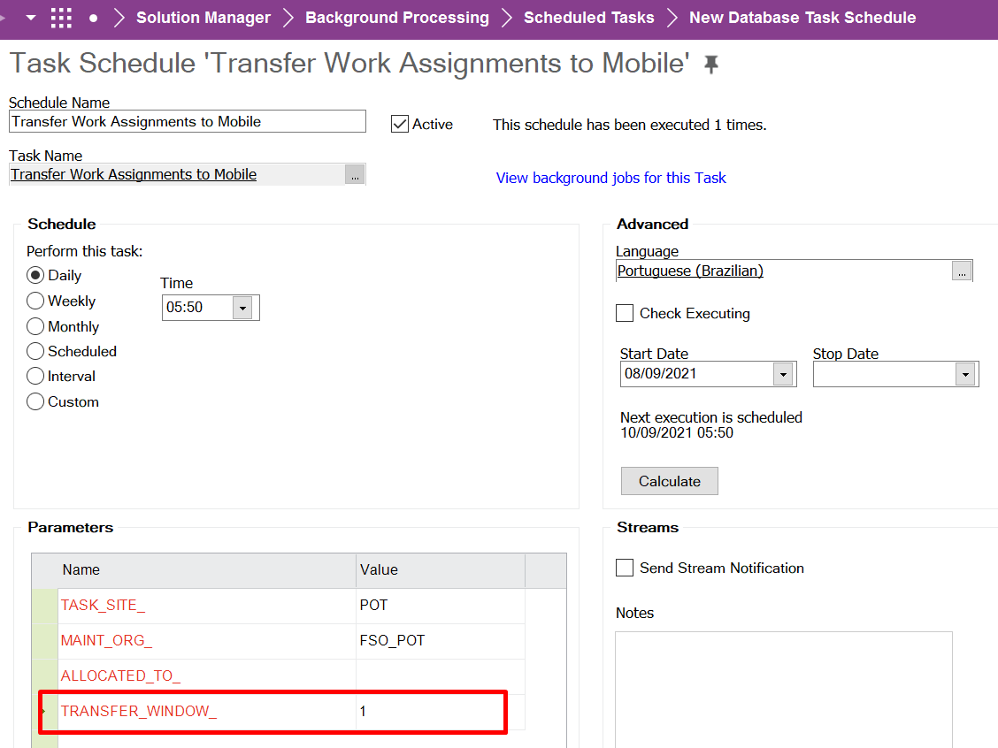The image size is (998, 748).
Task: Click the FSO_POT value cell
Action: coord(441,640)
